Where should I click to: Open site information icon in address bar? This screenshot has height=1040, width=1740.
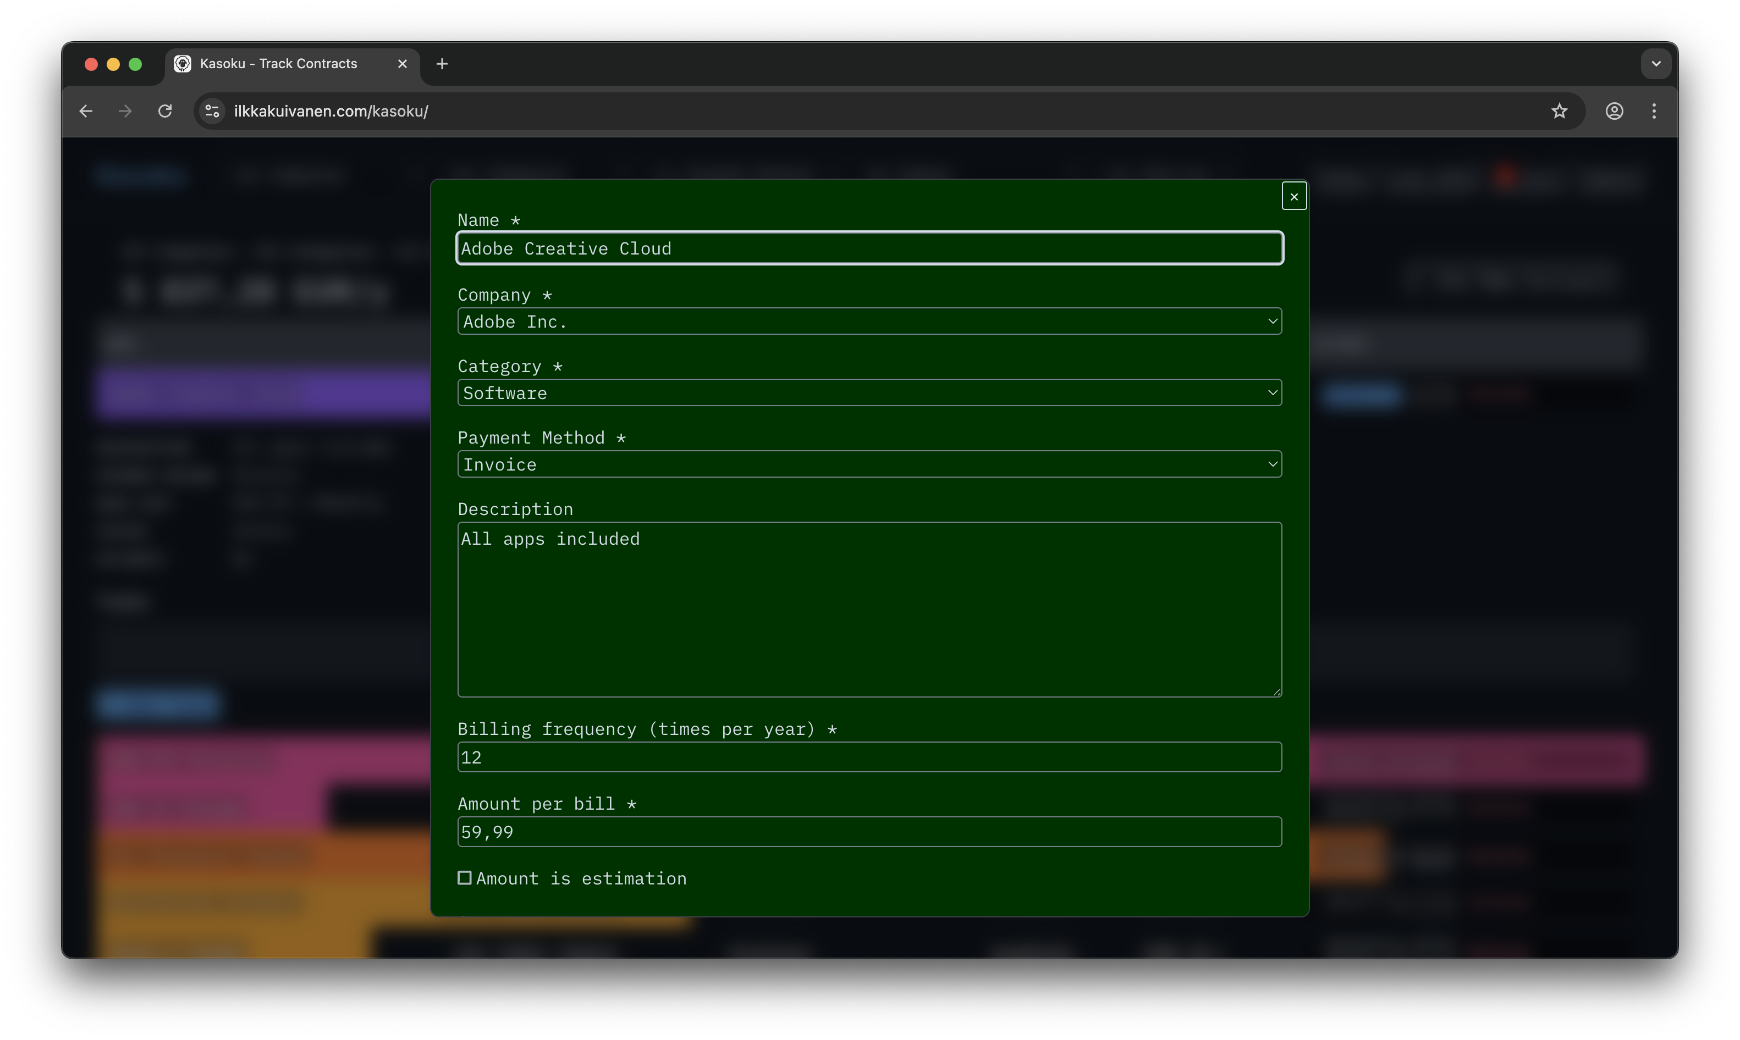(x=212, y=112)
